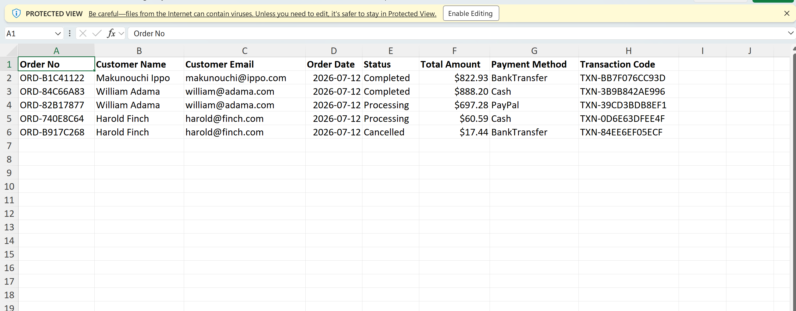Select the makunouchi@ippo.com email cell
This screenshot has height=311, width=796.
pos(244,77)
